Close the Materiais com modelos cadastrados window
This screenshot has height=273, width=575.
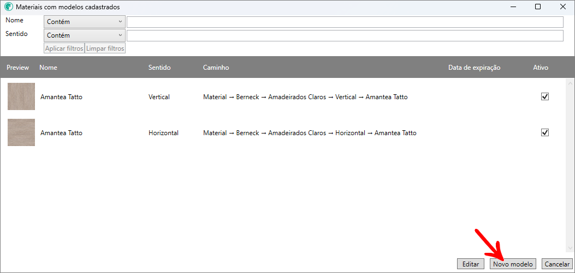[x=562, y=7]
